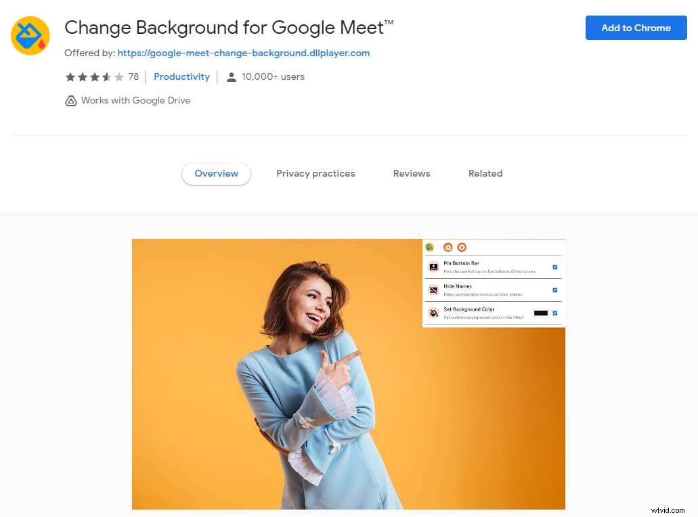Click the paint-drop logo inside the popup screenshot
Image resolution: width=698 pixels, height=517 pixels.
tap(429, 247)
